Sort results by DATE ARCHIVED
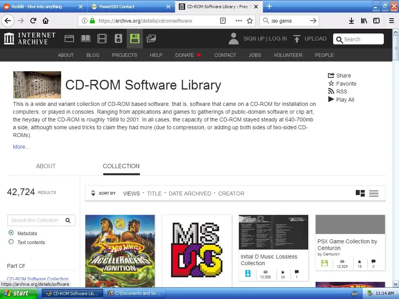 (x=190, y=193)
